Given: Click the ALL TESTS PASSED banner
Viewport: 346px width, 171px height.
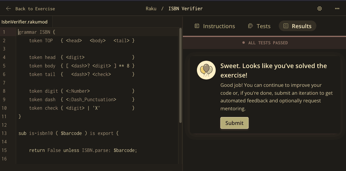Looking at the screenshot, I should pyautogui.click(x=268, y=43).
